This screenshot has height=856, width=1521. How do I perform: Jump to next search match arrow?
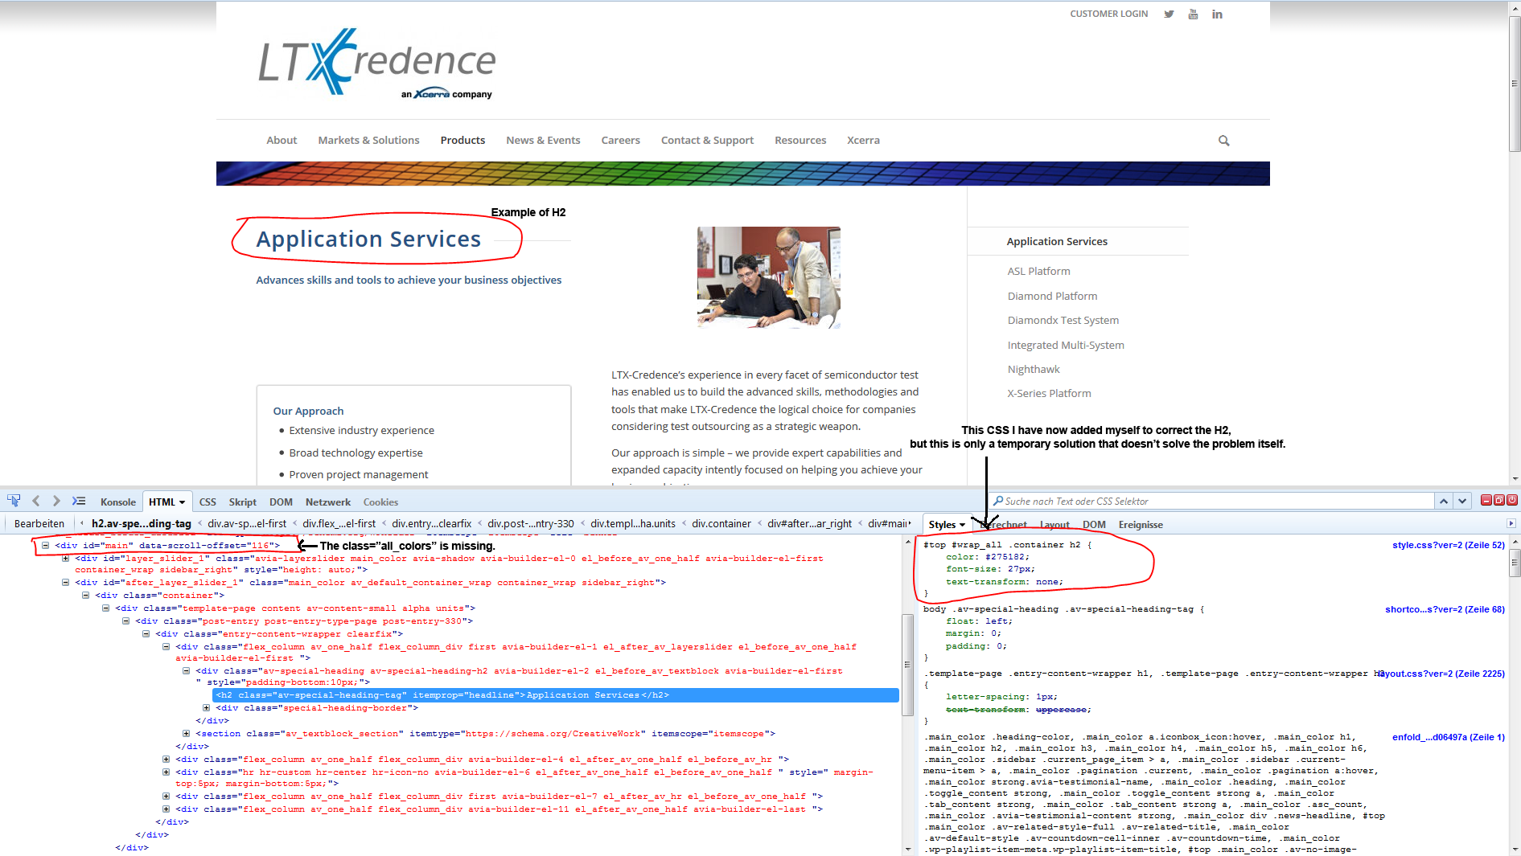[x=1462, y=501]
